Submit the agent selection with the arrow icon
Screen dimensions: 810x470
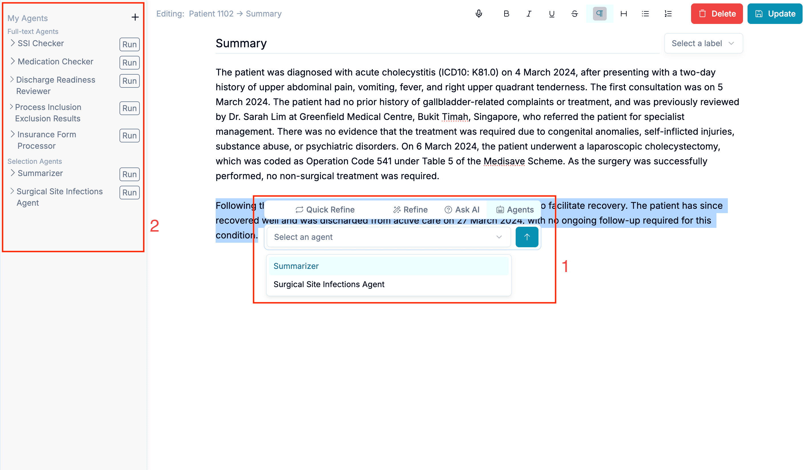pos(527,237)
